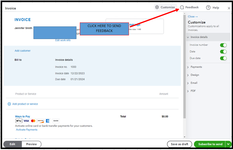The width and height of the screenshot is (233, 150).
Task: Click the Bill to label
Action: [18, 60]
